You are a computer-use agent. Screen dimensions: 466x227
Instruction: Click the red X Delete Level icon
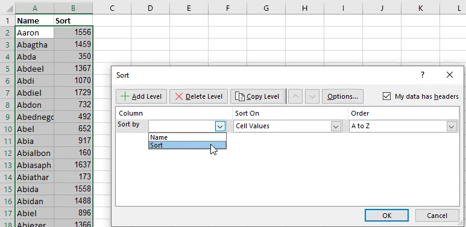click(x=179, y=96)
